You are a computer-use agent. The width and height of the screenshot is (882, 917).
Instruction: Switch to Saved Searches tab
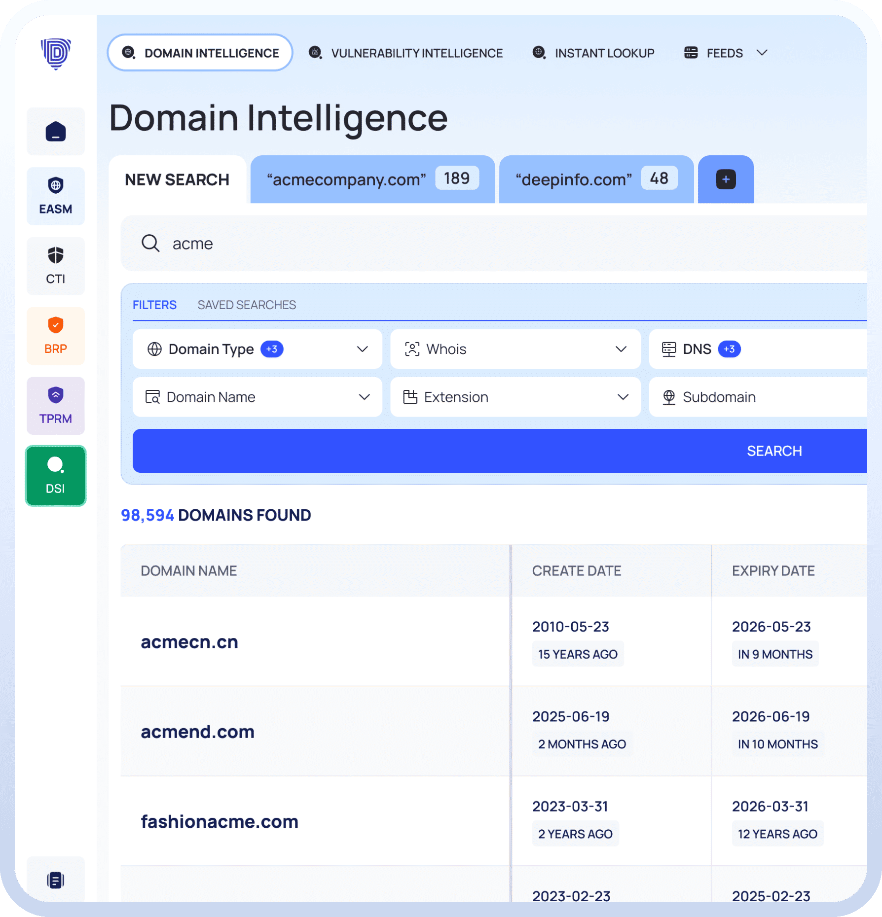tap(247, 305)
